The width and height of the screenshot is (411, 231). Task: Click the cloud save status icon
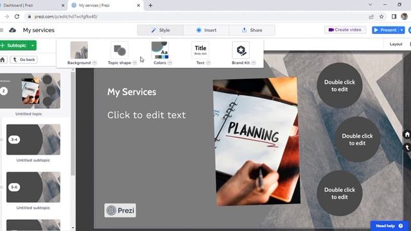point(12,30)
